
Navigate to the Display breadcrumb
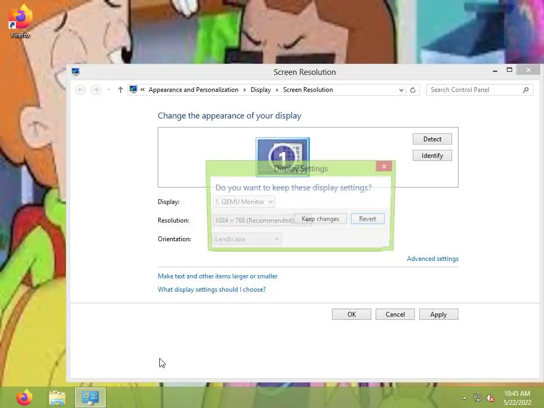(x=261, y=90)
